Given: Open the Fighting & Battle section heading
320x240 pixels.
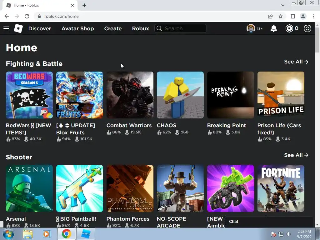Looking at the screenshot, I should tap(34, 64).
